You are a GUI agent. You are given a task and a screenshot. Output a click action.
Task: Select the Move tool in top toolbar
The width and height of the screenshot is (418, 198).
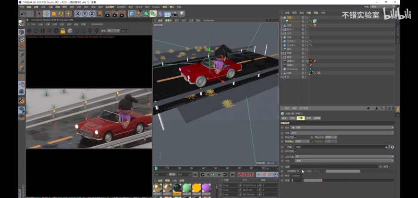47,14
